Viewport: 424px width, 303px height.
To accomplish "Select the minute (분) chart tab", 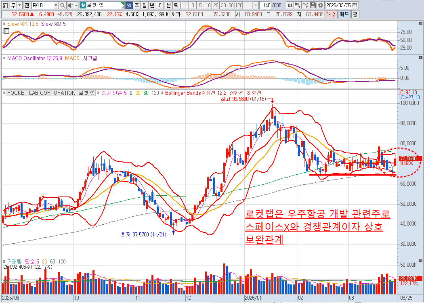I will [x=168, y=5].
